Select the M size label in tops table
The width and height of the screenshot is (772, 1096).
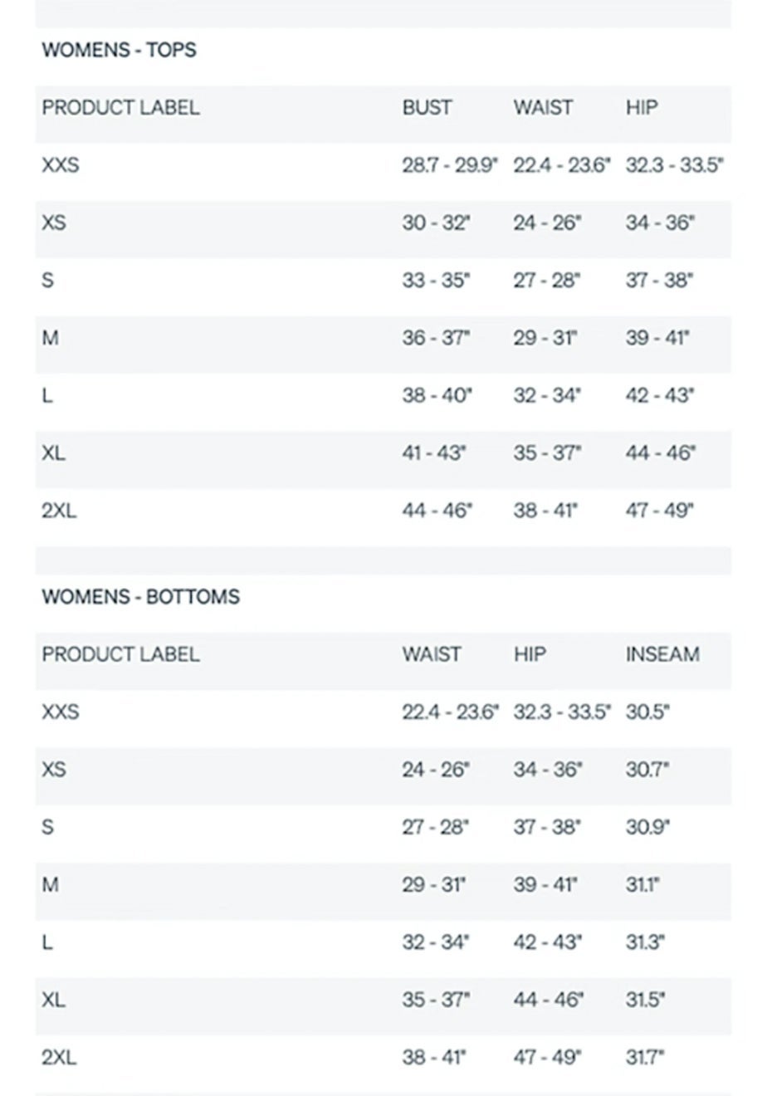coord(50,338)
